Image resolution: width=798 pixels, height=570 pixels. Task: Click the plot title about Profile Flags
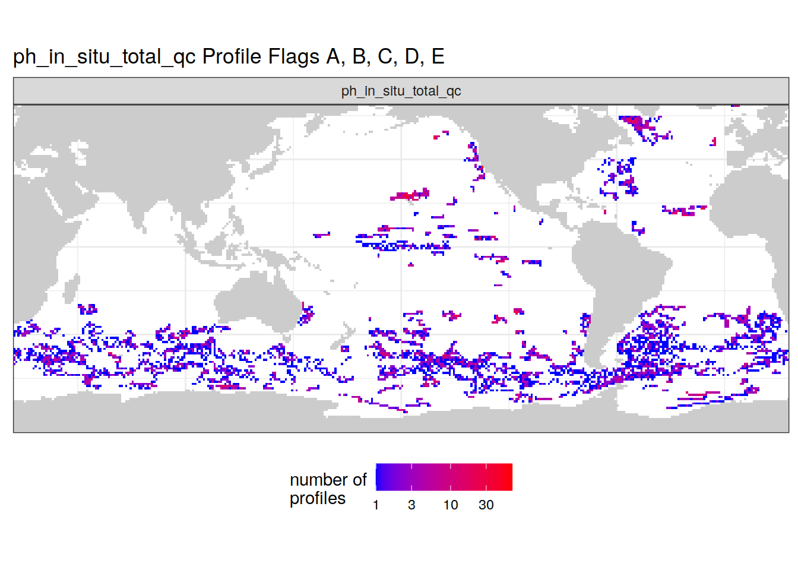pos(229,56)
